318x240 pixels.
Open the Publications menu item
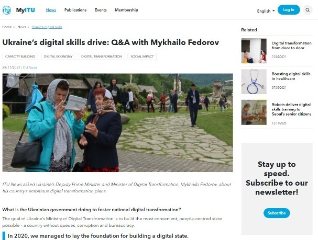(75, 10)
